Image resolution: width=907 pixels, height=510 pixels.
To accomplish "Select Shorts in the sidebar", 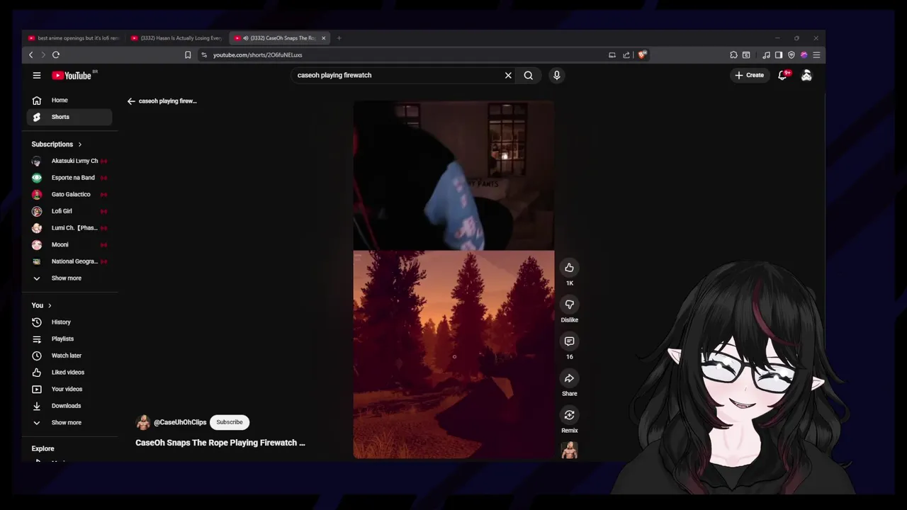I will [x=69, y=117].
